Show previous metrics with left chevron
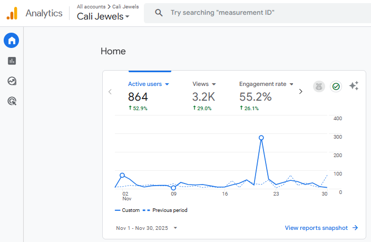This screenshot has width=371, height=242. 110,91
